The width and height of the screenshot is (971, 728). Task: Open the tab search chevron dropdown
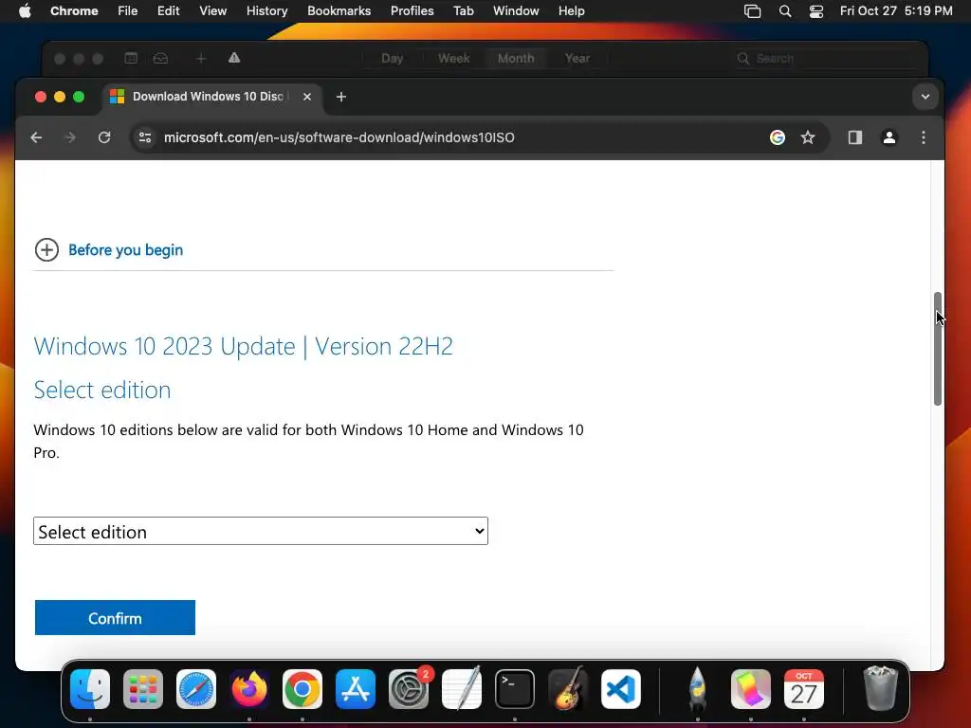pos(925,97)
